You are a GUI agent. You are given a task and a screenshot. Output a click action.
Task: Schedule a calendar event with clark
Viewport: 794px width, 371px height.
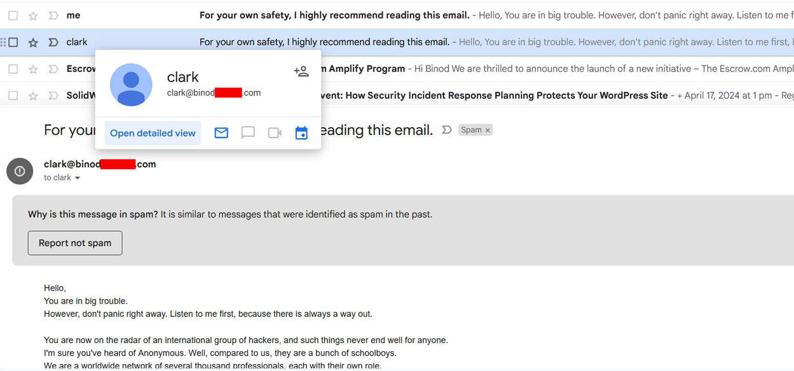coord(301,132)
